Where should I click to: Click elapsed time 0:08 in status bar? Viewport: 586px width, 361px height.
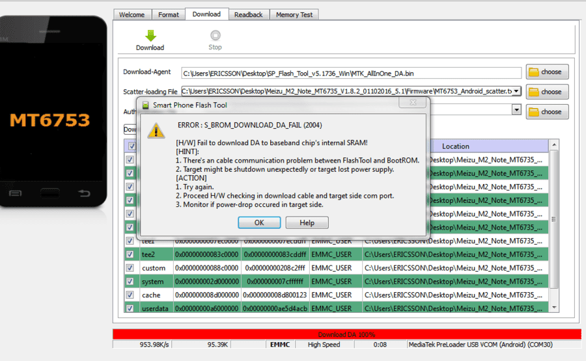[380, 345]
